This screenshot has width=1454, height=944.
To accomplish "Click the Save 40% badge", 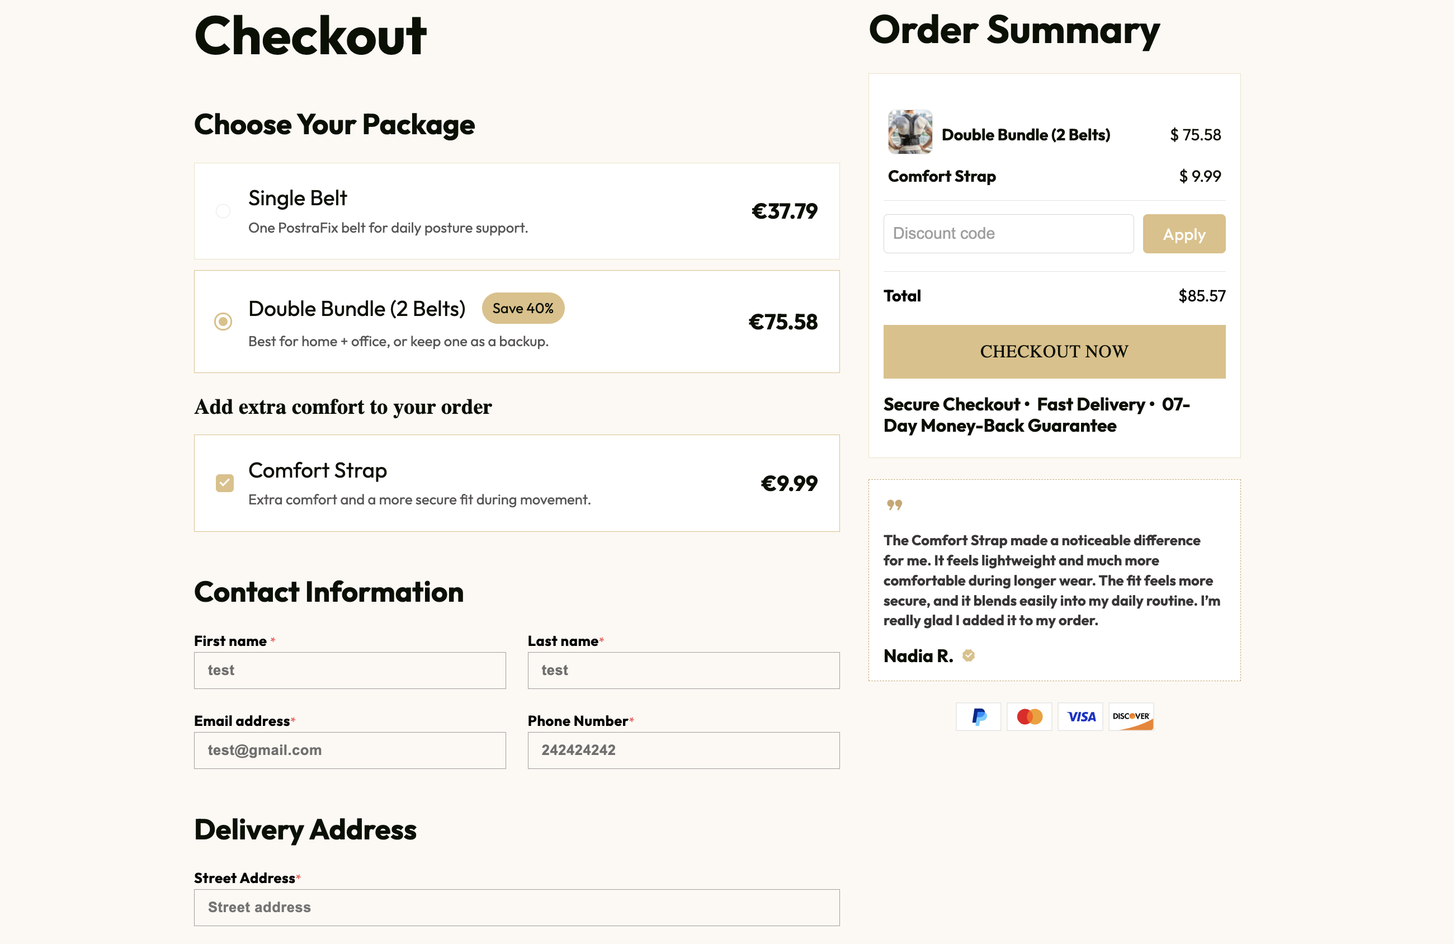I will click(x=523, y=309).
